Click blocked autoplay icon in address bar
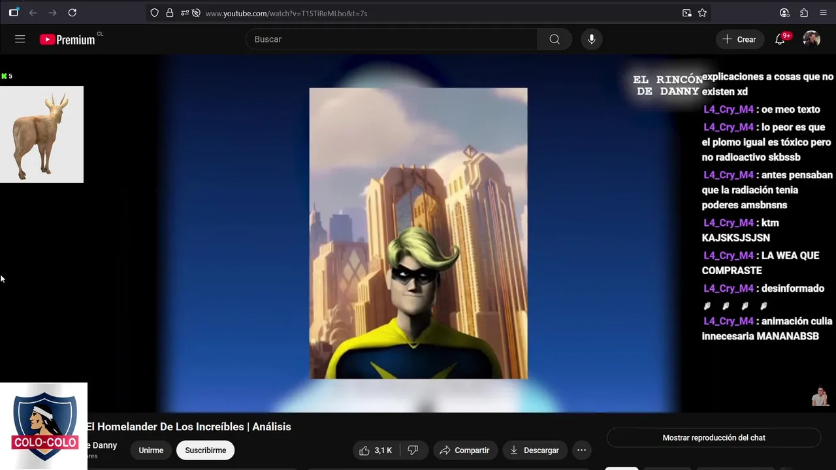The image size is (836, 470). pos(196,13)
